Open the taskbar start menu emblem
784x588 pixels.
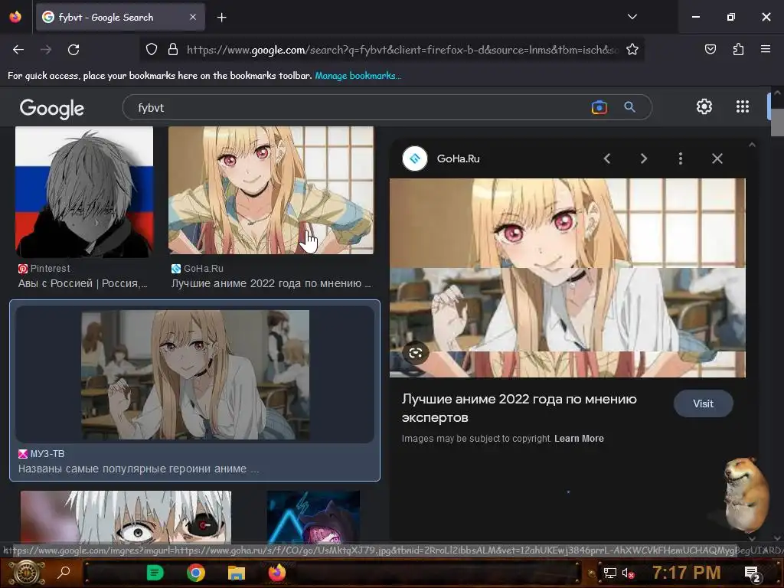pos(27,573)
